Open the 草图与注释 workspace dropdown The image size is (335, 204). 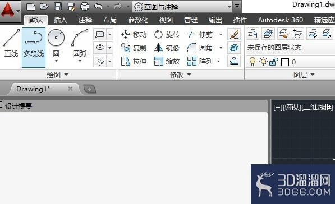click(182, 7)
